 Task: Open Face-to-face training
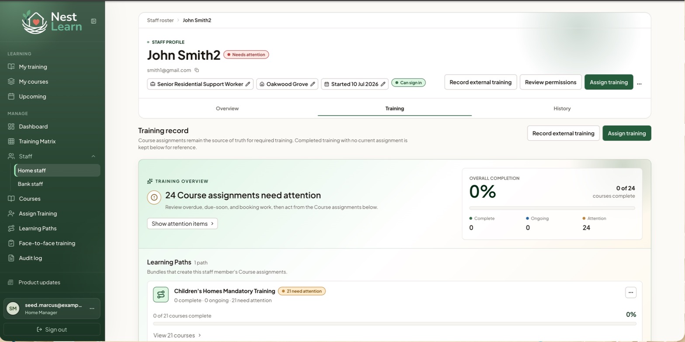point(52,243)
